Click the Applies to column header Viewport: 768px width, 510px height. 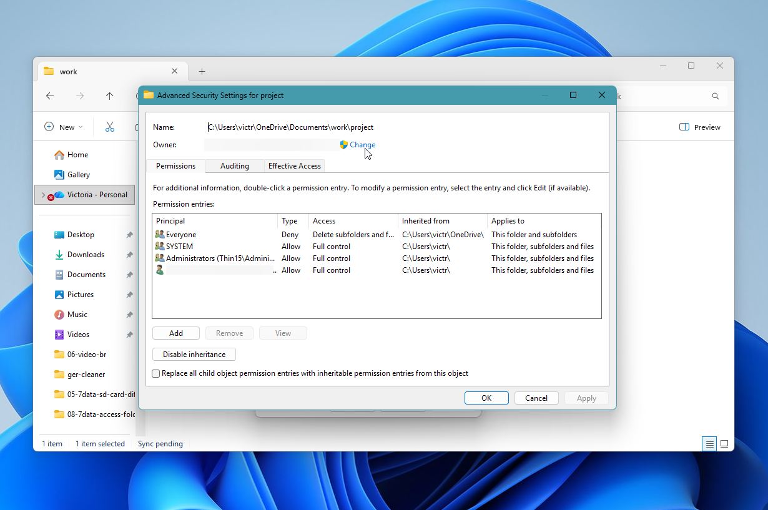[544, 221]
